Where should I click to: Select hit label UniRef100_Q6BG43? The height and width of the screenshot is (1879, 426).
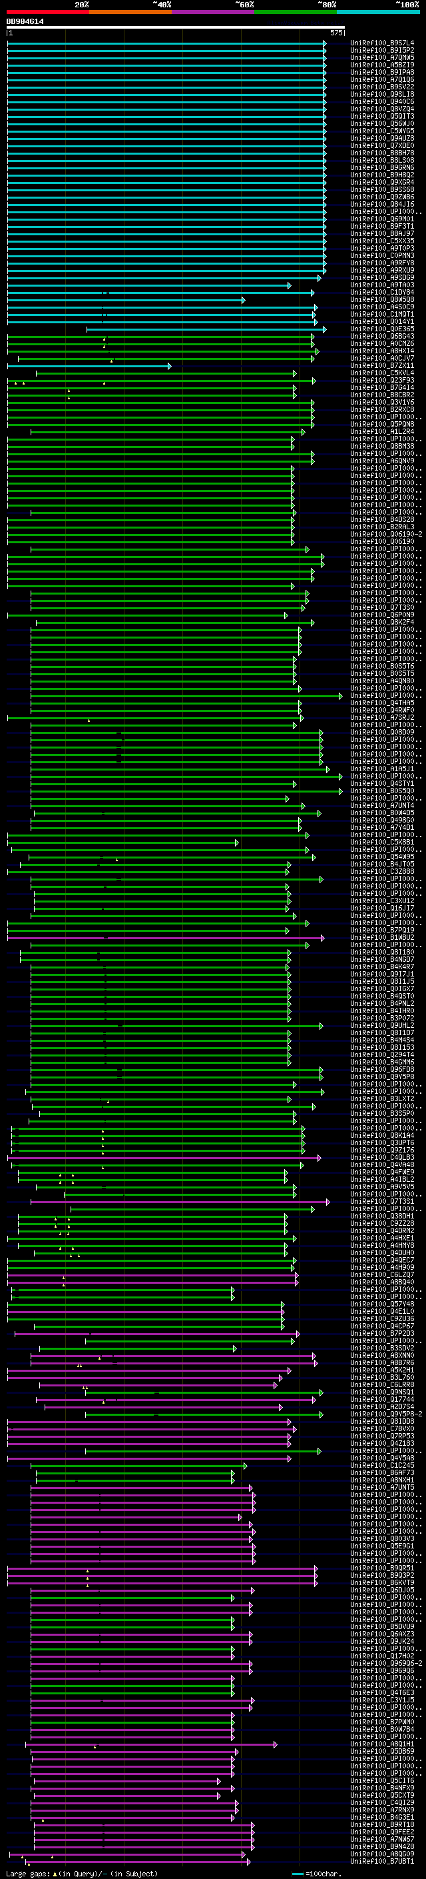381,336
